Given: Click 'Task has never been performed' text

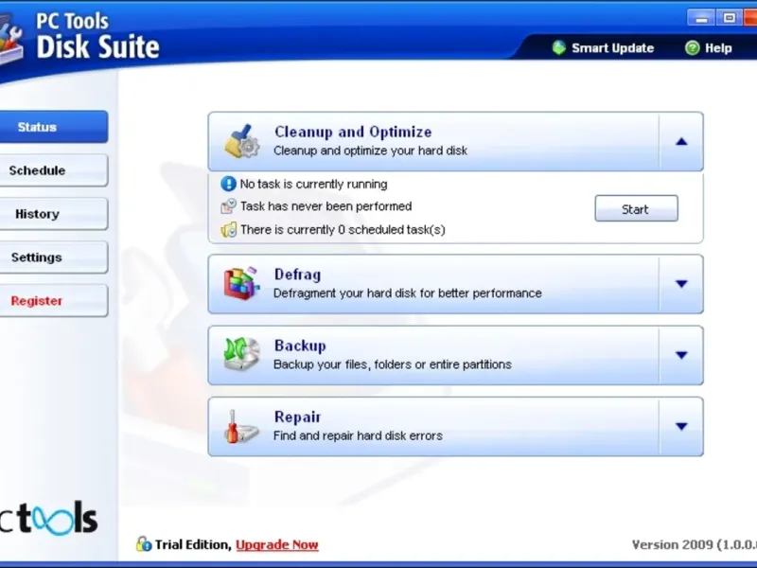Looking at the screenshot, I should [326, 206].
